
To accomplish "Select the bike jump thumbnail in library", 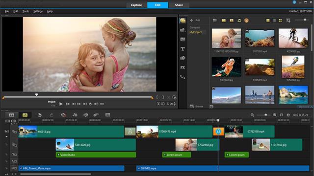I will pyautogui.click(x=293, y=38).
